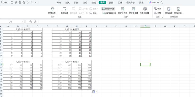Switch to the 公式 tab

point(85,3)
